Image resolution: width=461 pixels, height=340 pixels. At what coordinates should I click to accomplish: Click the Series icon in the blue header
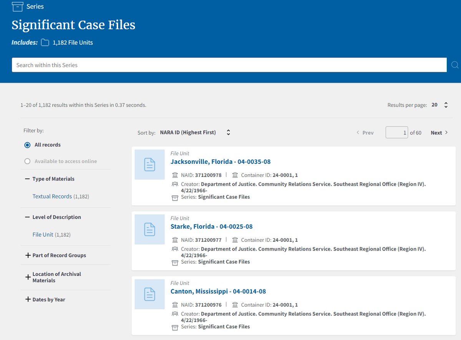(17, 7)
